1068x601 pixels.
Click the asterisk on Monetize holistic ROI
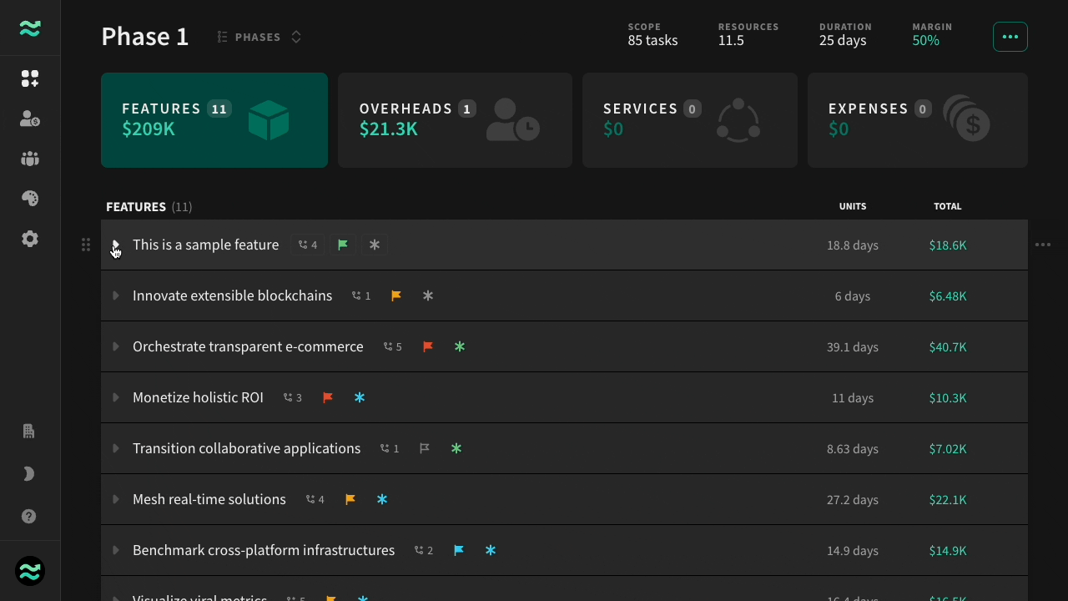360,397
